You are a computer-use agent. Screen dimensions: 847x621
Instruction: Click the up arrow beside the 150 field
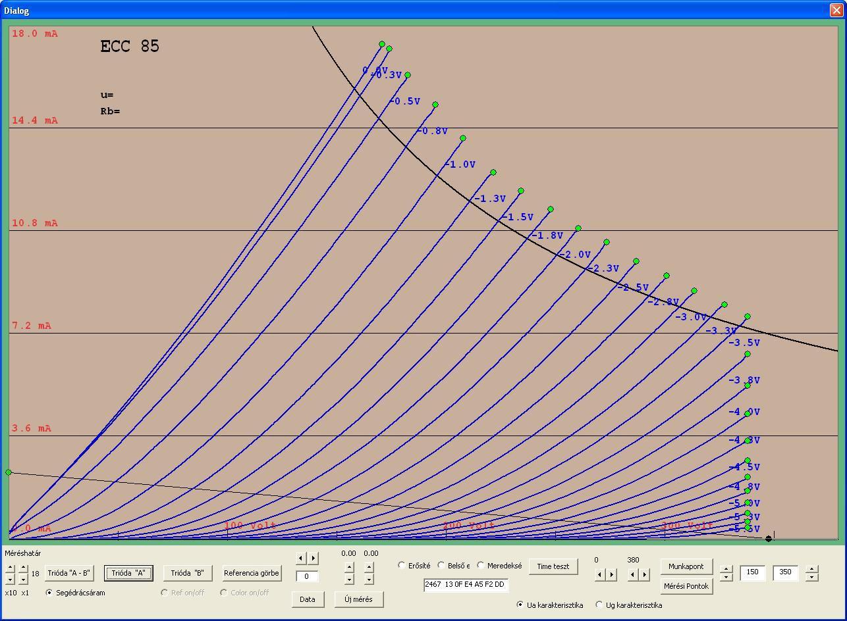point(726,569)
